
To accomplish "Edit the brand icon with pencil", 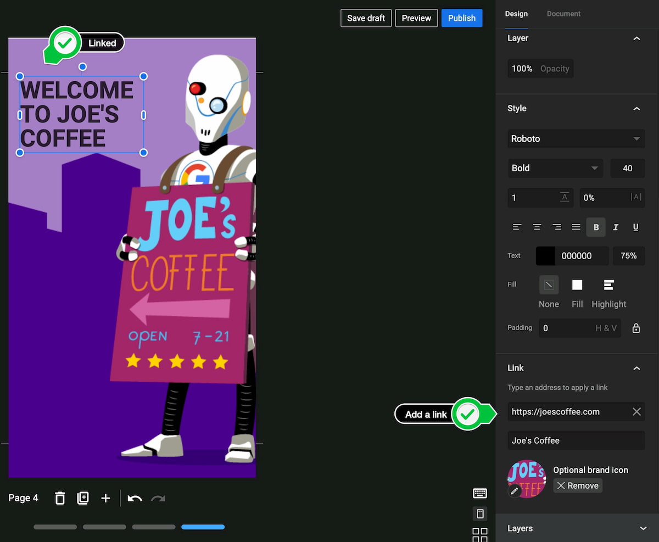I will pyautogui.click(x=514, y=491).
